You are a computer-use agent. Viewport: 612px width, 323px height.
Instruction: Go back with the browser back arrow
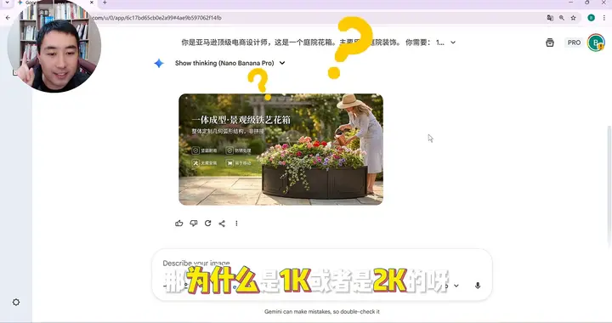coord(8,18)
